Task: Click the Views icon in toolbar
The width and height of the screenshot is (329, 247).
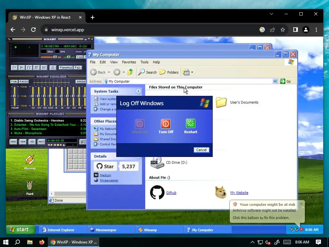Action: (186, 72)
